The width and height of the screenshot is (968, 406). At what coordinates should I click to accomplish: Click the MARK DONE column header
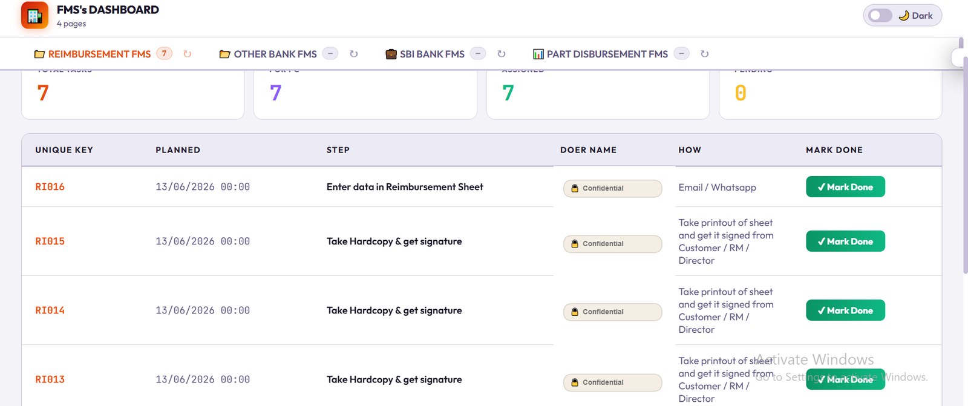pos(834,150)
